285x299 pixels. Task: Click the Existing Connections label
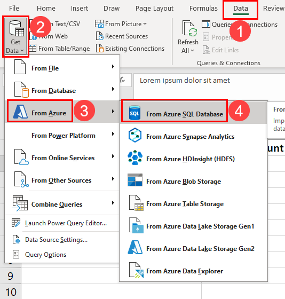point(134,49)
